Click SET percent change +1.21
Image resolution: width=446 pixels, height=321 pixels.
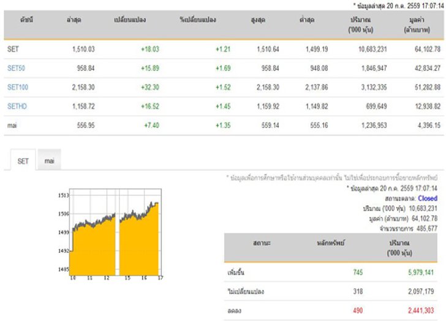223,49
